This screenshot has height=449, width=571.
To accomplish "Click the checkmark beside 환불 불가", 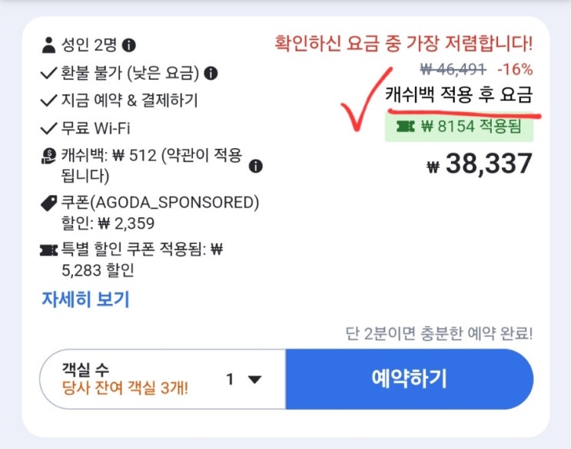I will point(49,74).
